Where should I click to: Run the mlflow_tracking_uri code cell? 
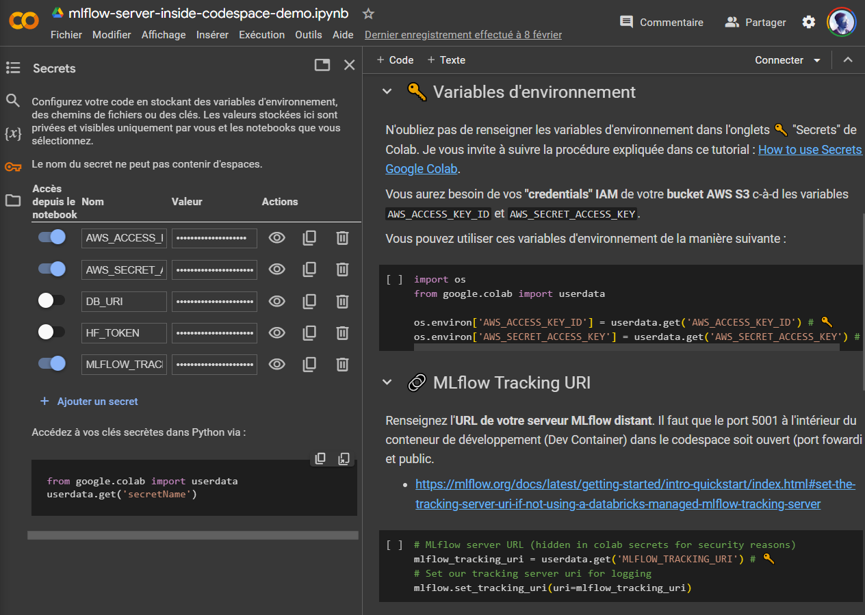pos(394,545)
